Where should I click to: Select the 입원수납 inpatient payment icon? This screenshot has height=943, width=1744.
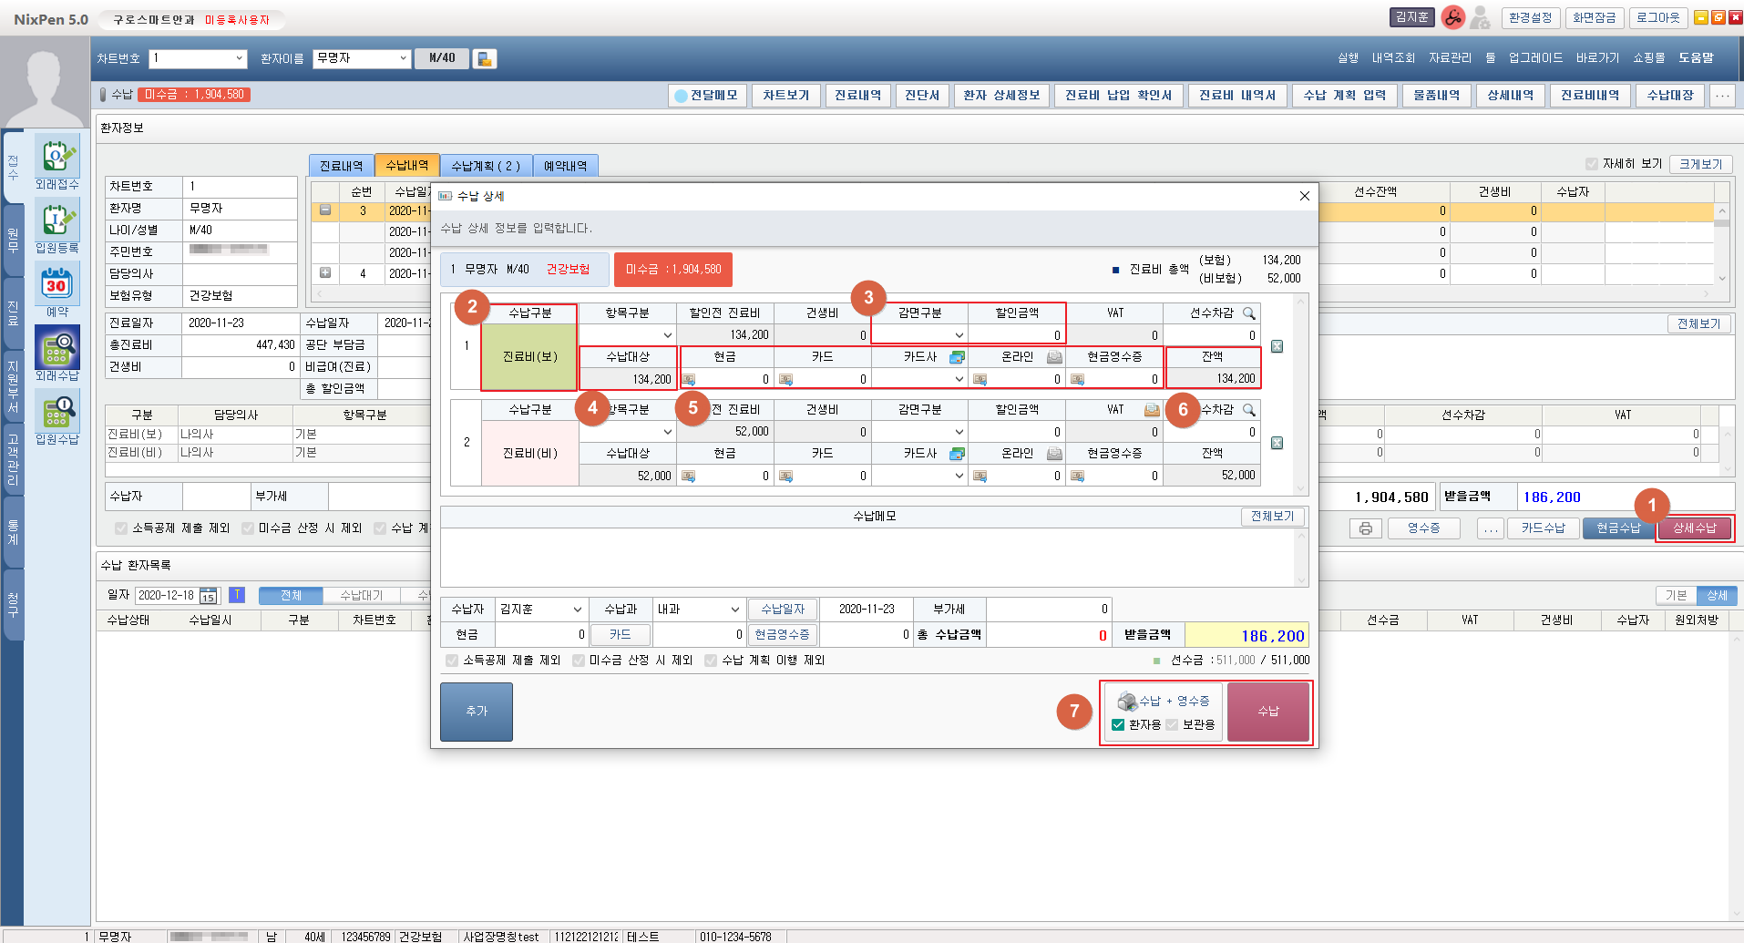tap(56, 414)
